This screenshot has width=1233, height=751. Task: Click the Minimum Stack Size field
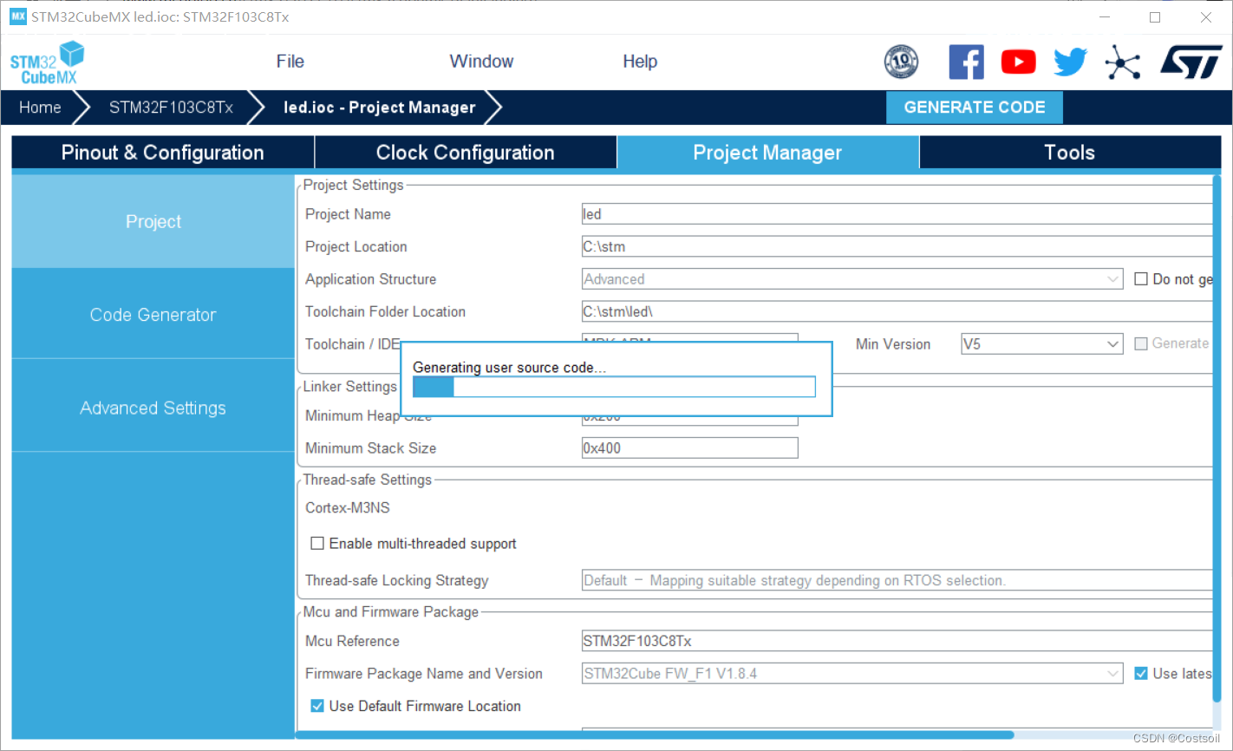[690, 447]
